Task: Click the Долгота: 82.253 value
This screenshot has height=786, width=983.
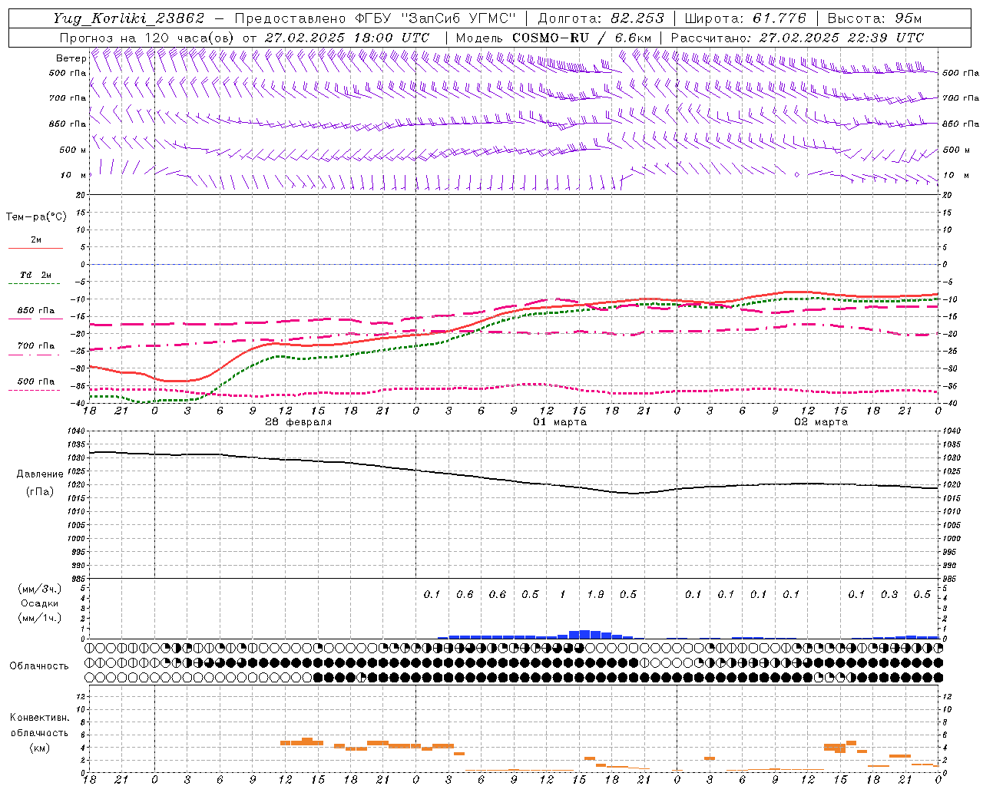Action: 601,18
